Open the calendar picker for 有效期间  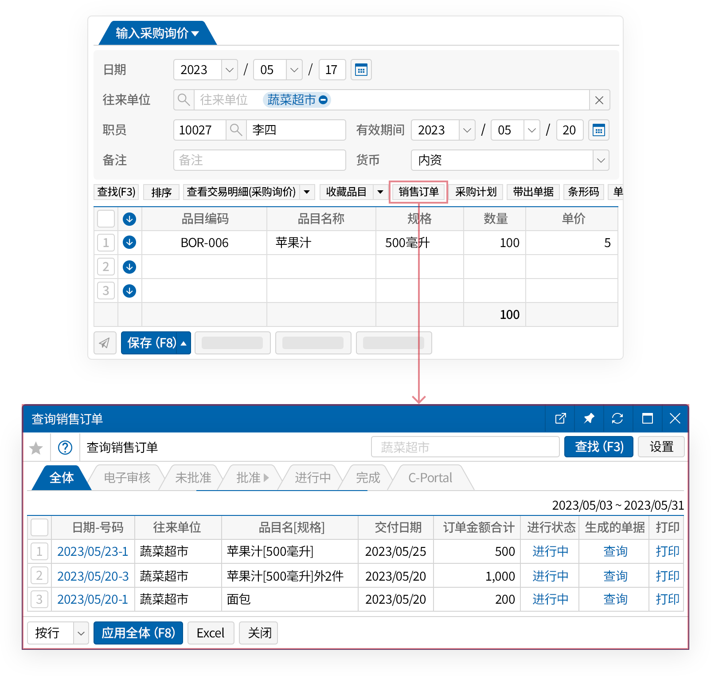coord(598,130)
